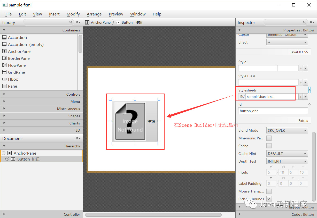Expand the Controls section in Library

coord(4,94)
